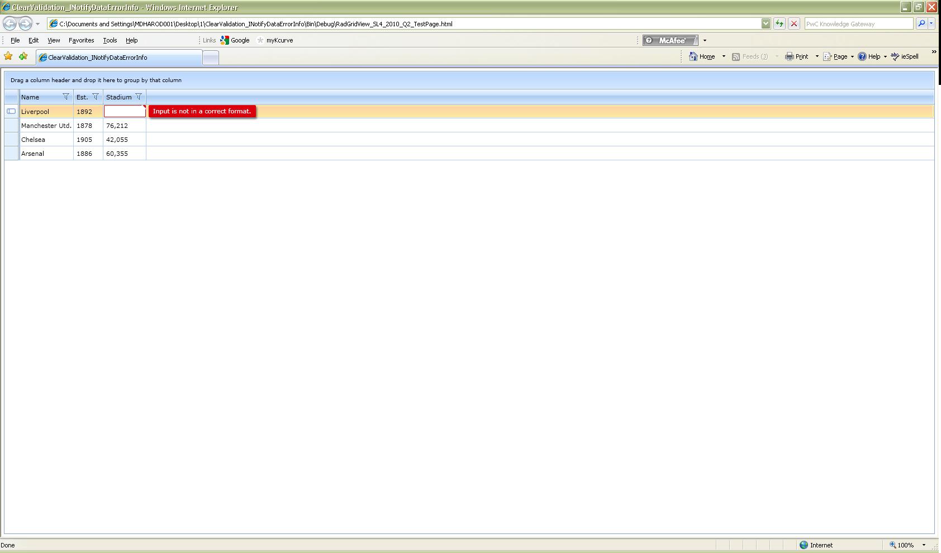941x553 pixels.
Task: Click the 42,055 Stadium cell
Action: (125, 140)
